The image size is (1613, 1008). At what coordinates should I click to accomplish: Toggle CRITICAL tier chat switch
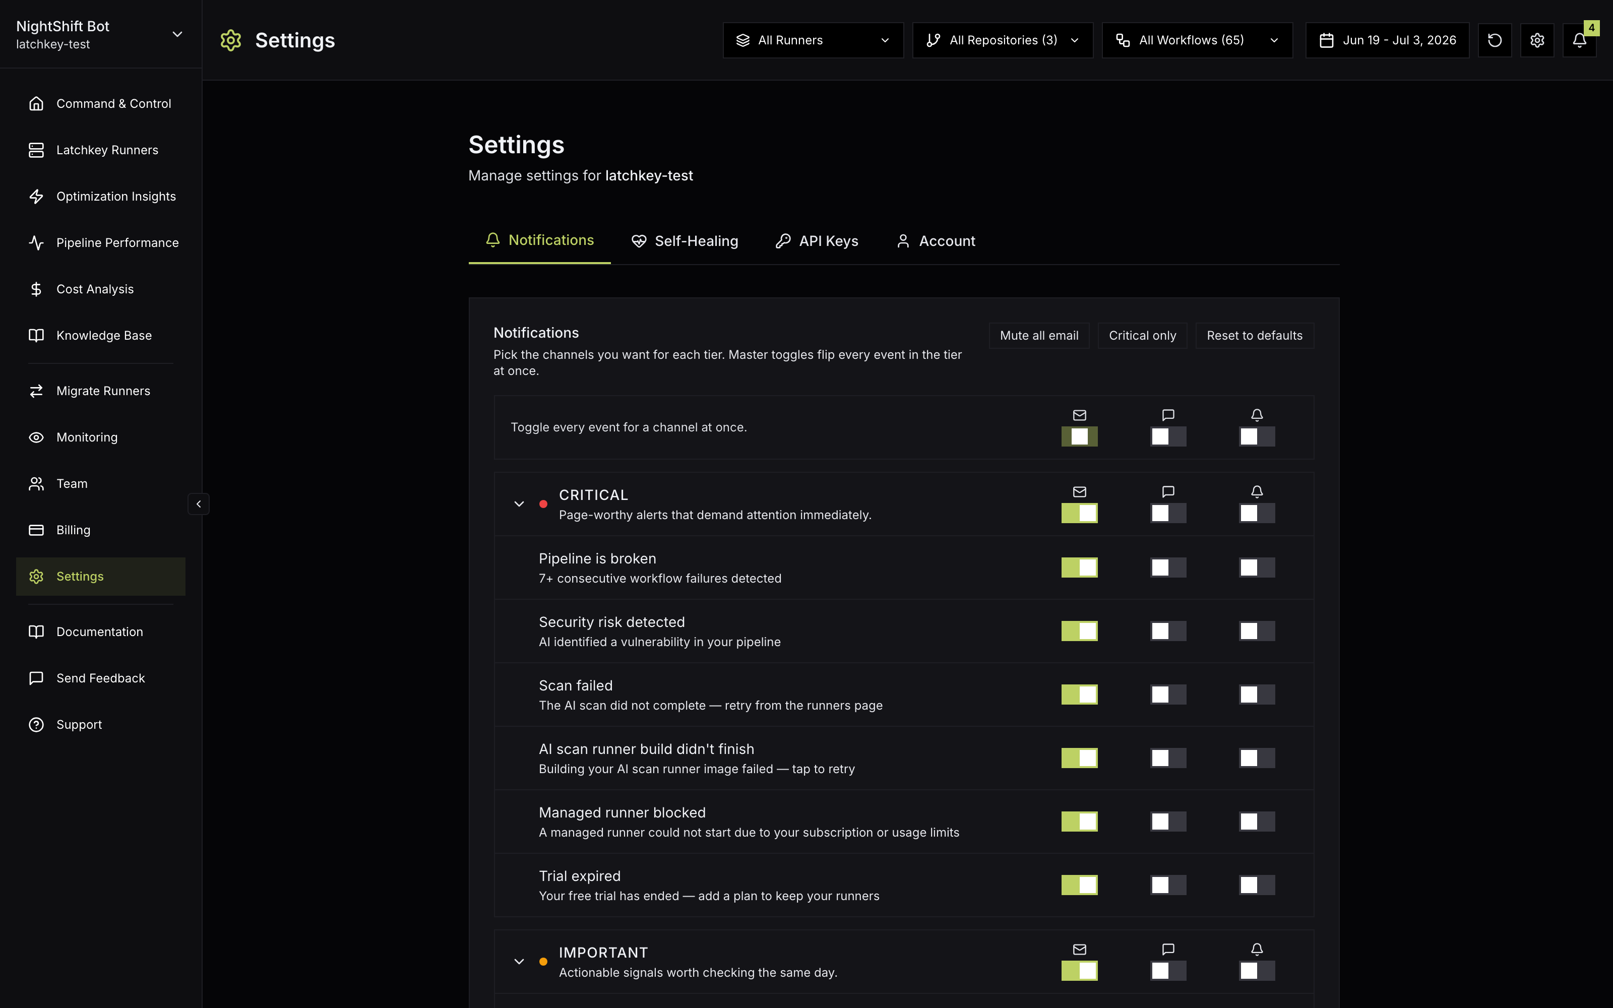(x=1168, y=514)
